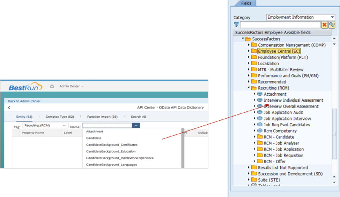Collapse the Recruiting (RCM) tree node
The width and height of the screenshot is (340, 197).
(x=249, y=88)
